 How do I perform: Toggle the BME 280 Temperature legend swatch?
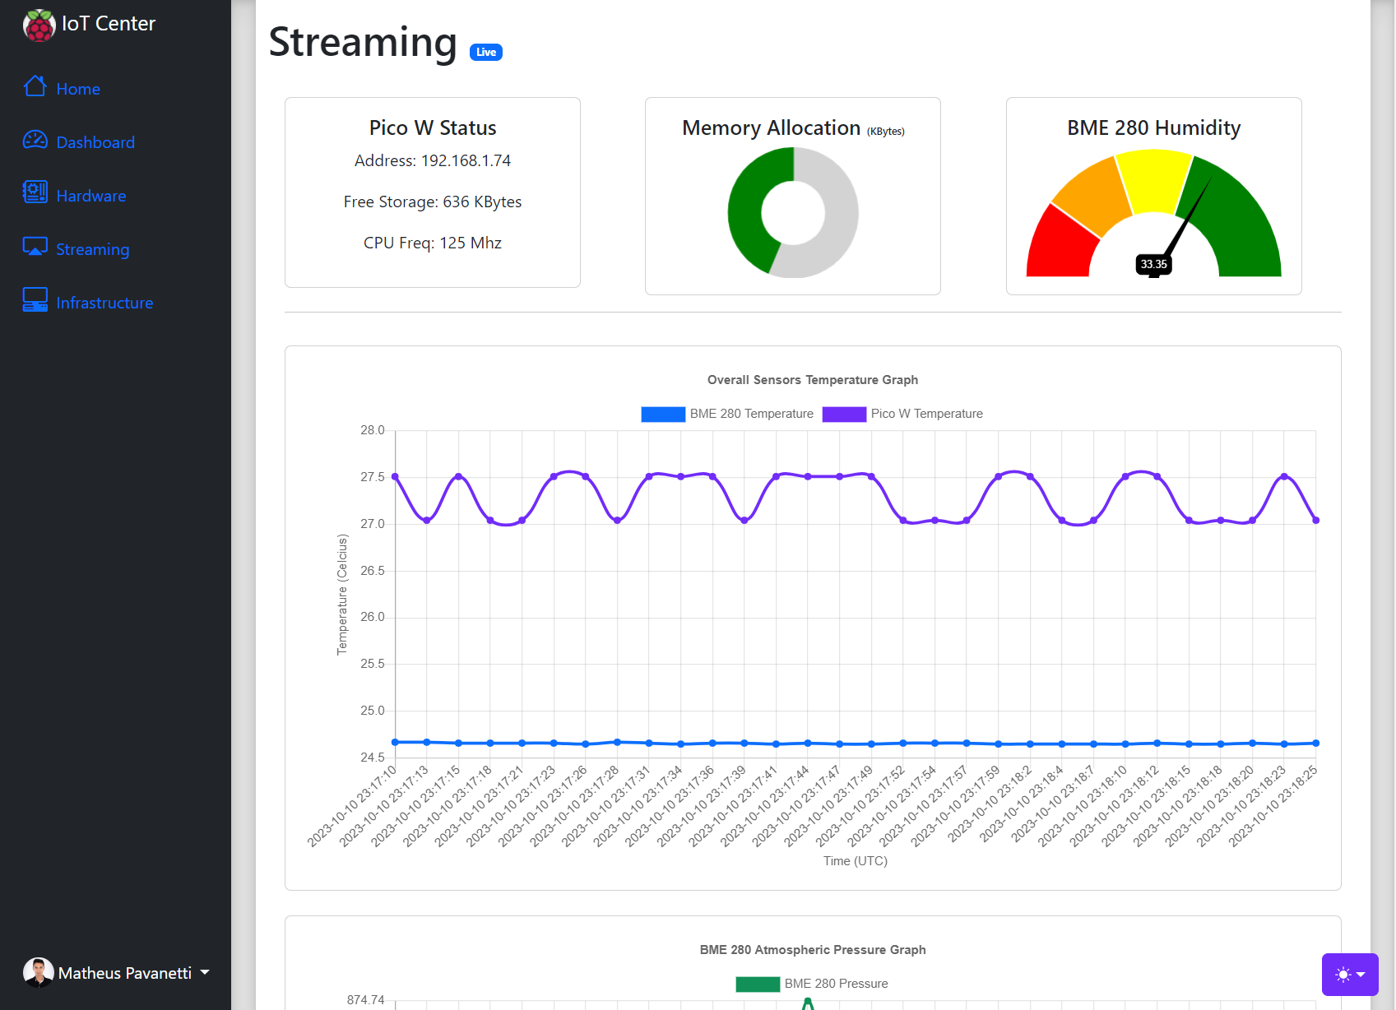[x=663, y=415]
